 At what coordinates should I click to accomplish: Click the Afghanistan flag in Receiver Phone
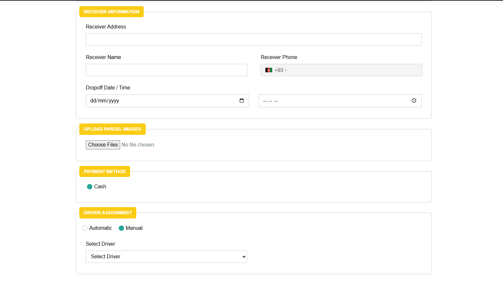pyautogui.click(x=269, y=70)
